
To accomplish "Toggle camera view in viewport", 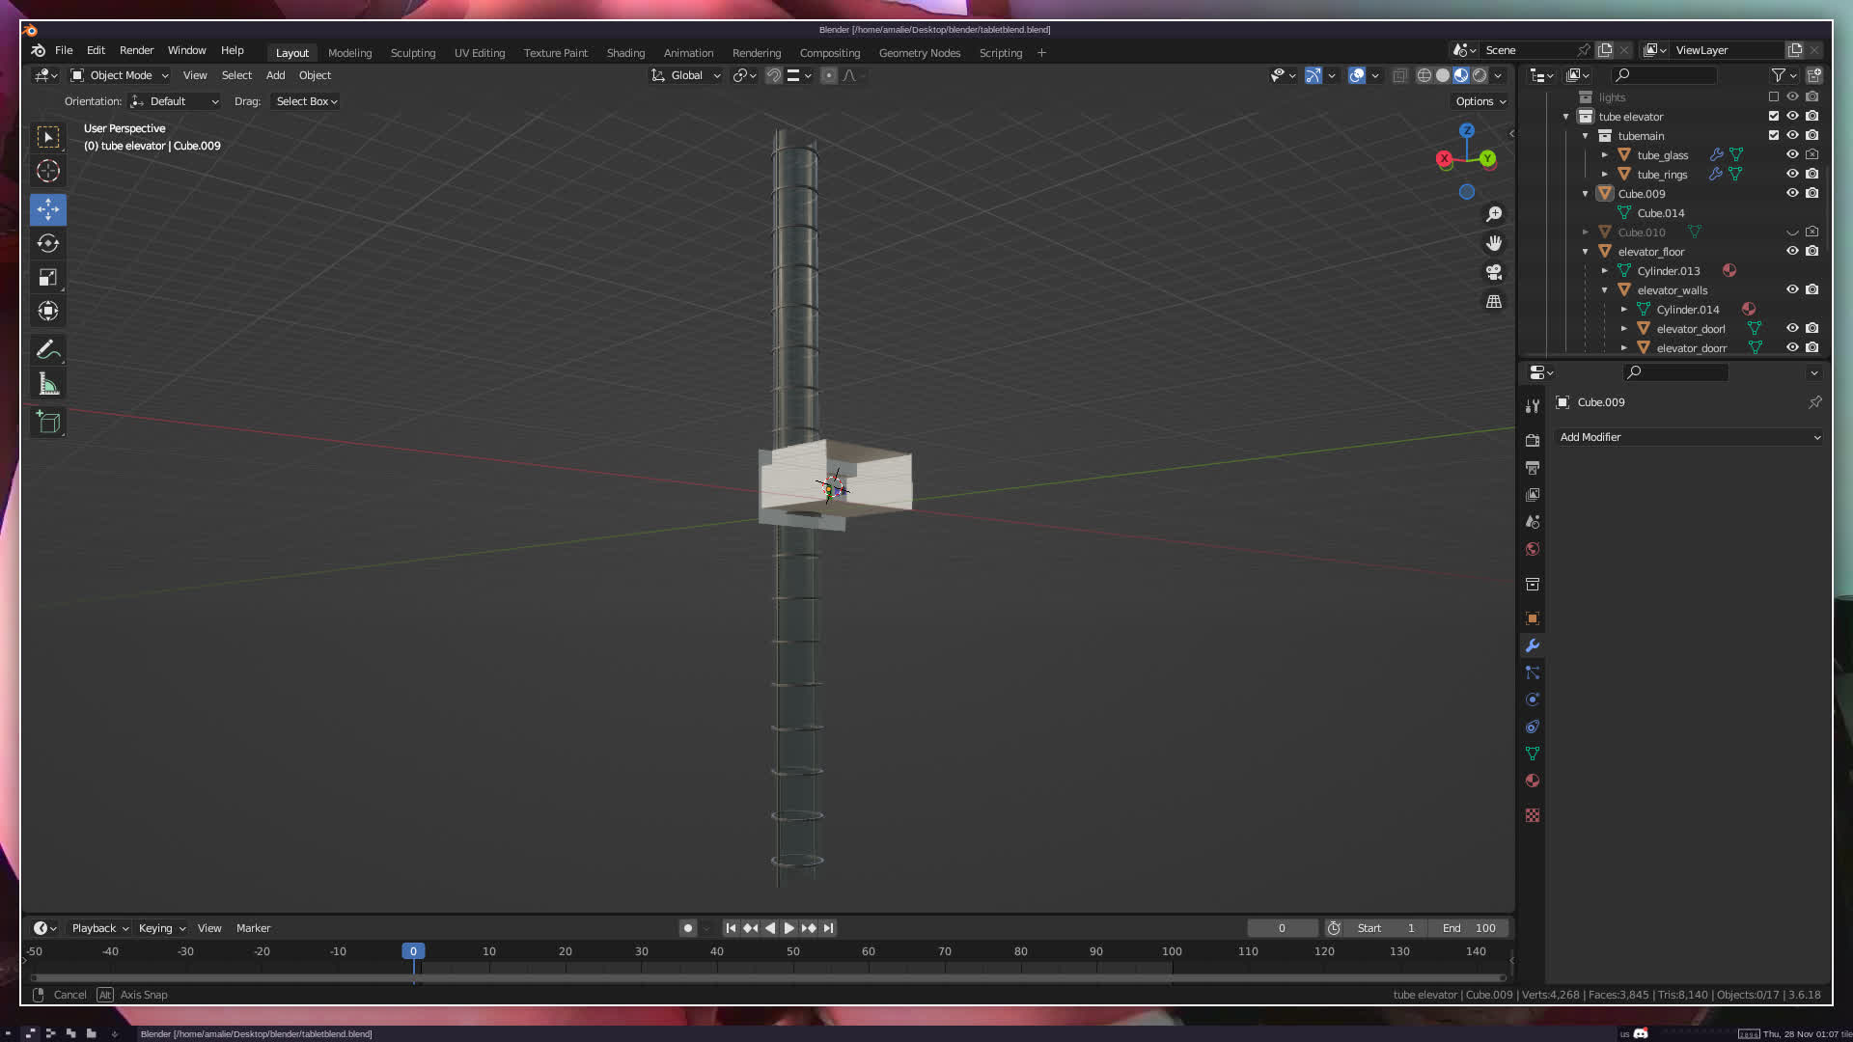I will point(1494,272).
